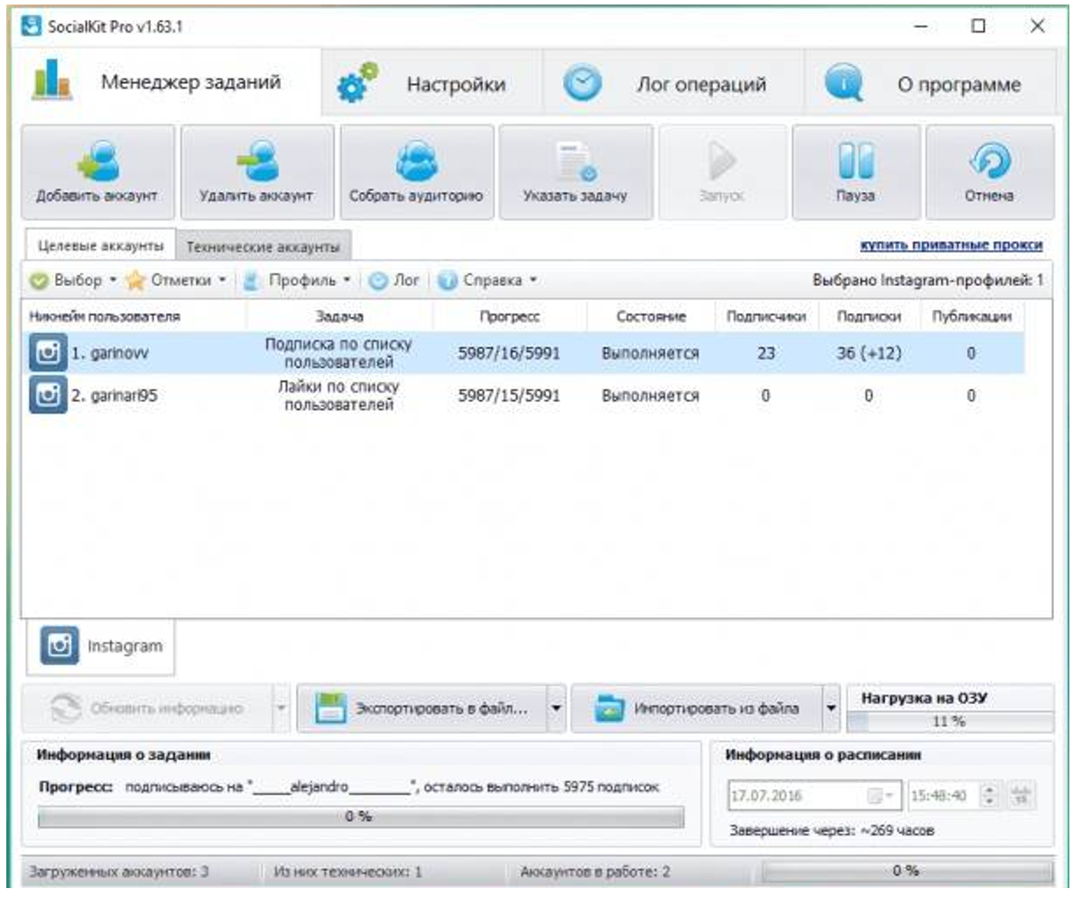Click the 36 (+12) subscriptions cell

(869, 353)
